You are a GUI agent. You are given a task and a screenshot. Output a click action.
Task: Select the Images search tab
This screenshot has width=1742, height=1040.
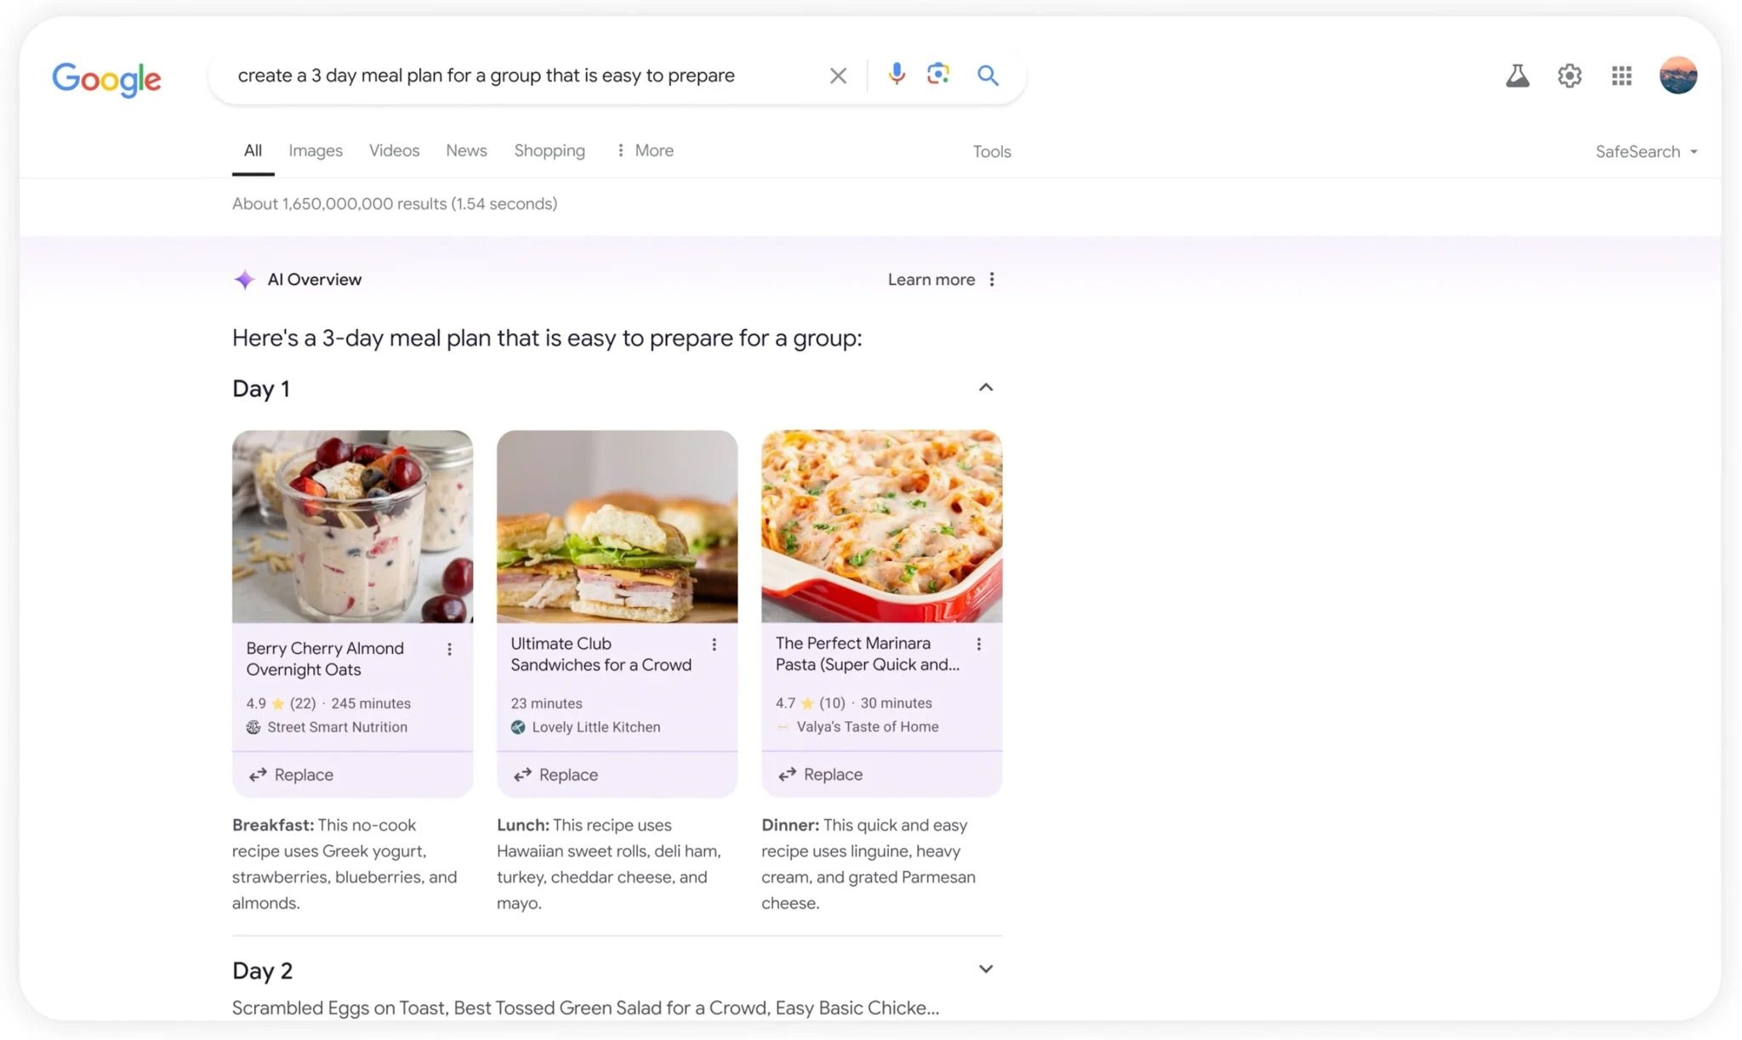coord(315,150)
